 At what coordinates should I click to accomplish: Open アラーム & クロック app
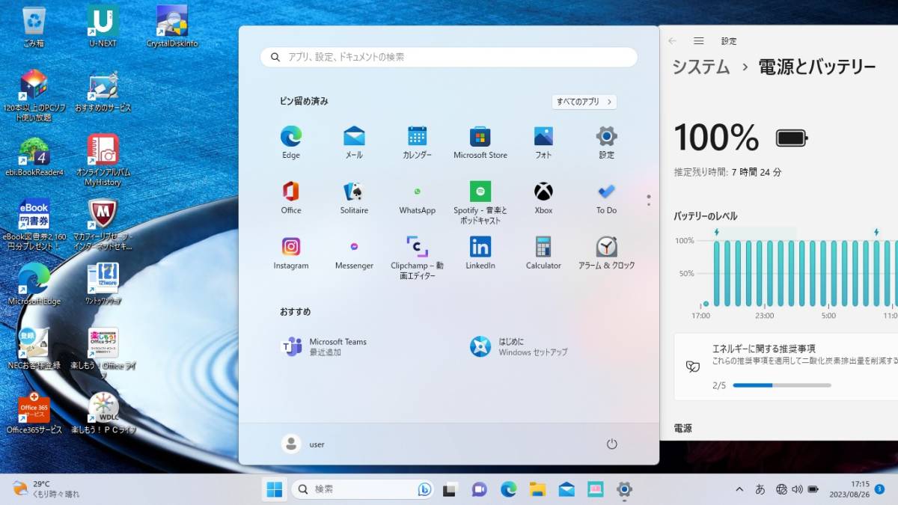tap(606, 253)
